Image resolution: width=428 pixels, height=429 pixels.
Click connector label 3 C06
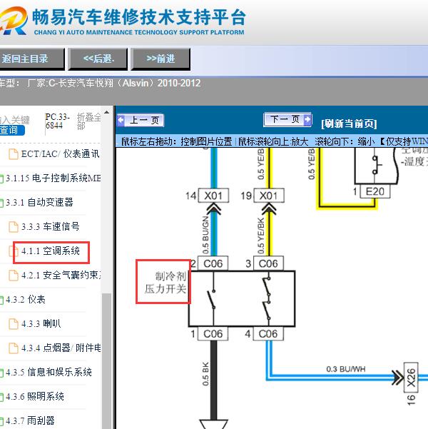coord(265,263)
